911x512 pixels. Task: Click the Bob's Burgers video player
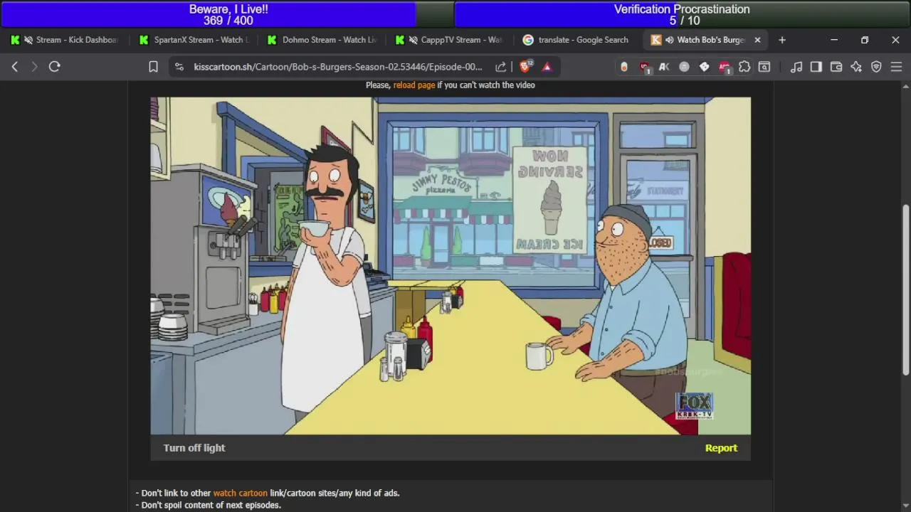(x=451, y=265)
